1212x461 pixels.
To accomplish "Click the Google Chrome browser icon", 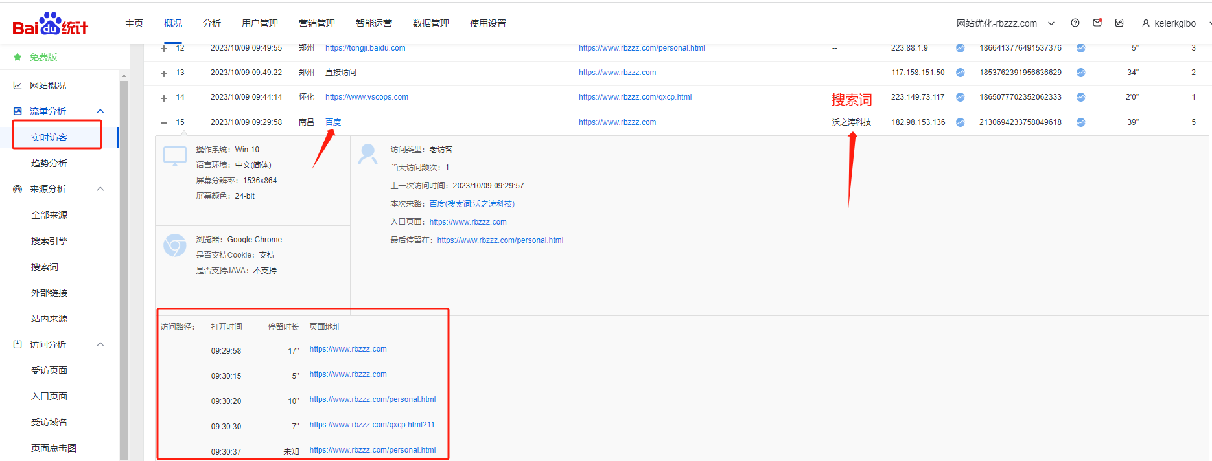I will tap(175, 245).
